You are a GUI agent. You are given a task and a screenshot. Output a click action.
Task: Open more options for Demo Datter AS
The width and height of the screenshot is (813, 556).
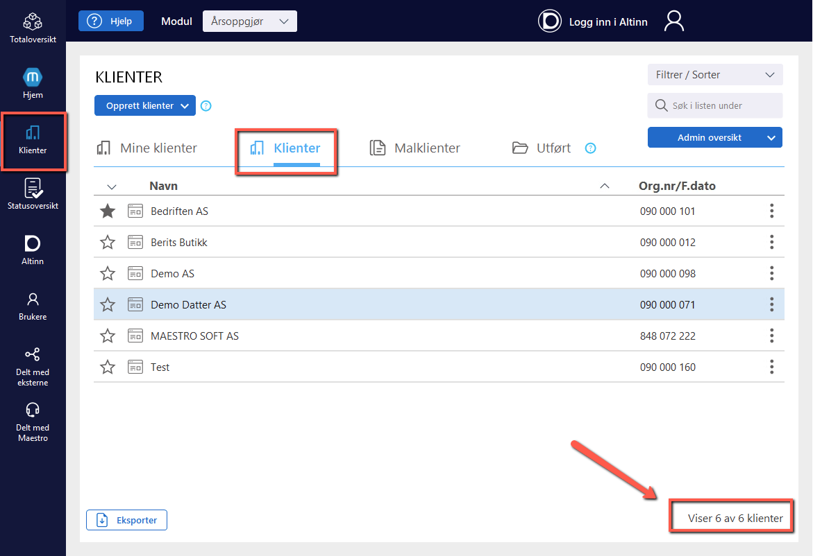pos(771,304)
